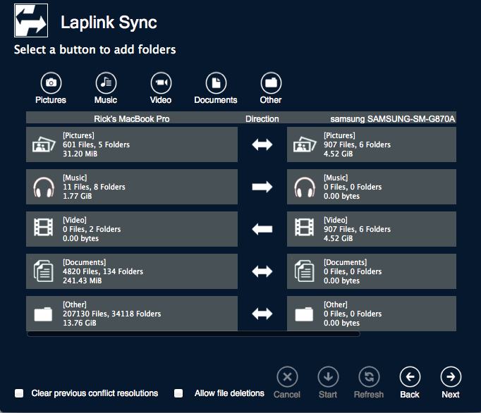
Task: Toggle sync direction arrow for Pictures row
Action: pos(262,144)
